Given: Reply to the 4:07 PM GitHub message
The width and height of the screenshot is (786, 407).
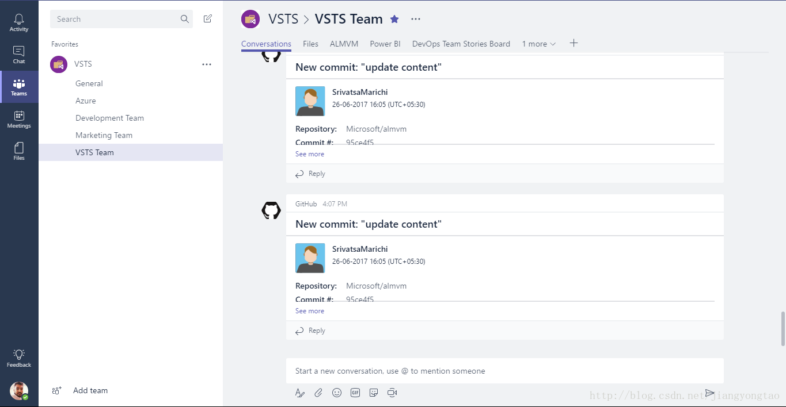Looking at the screenshot, I should click(310, 331).
